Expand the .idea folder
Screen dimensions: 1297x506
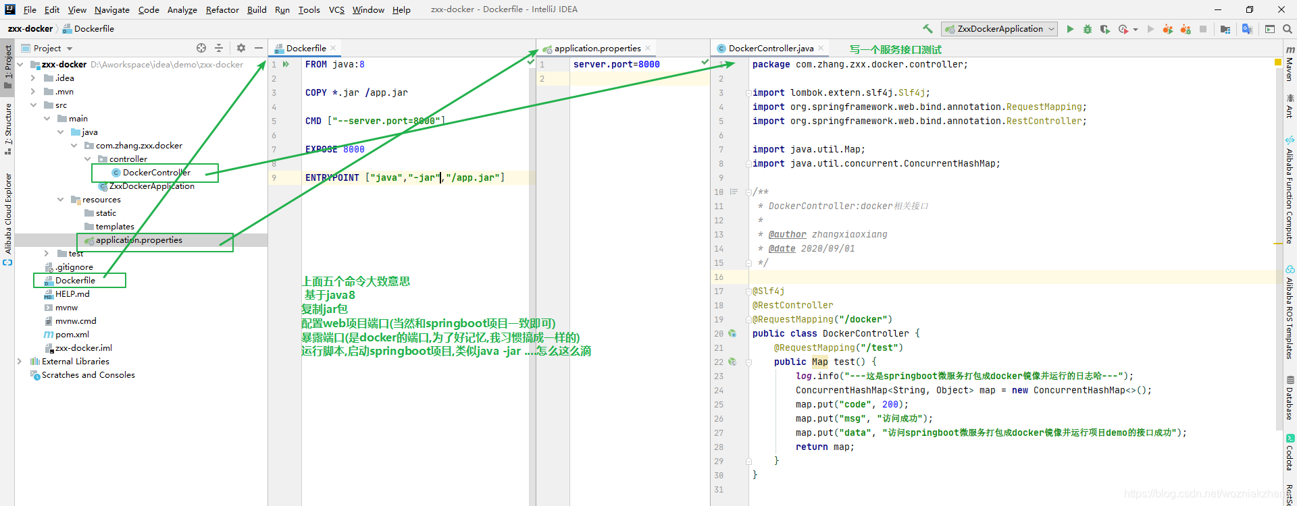(34, 78)
